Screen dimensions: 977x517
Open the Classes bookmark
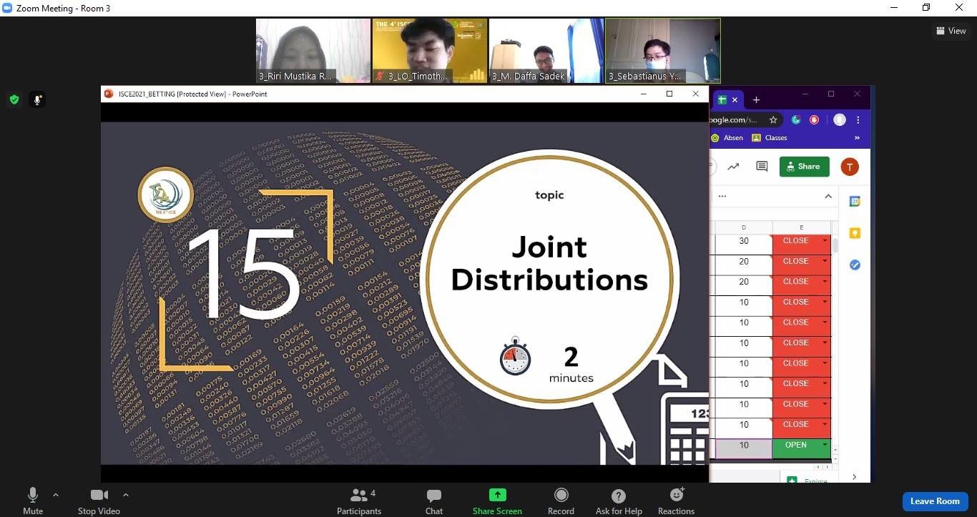[770, 138]
